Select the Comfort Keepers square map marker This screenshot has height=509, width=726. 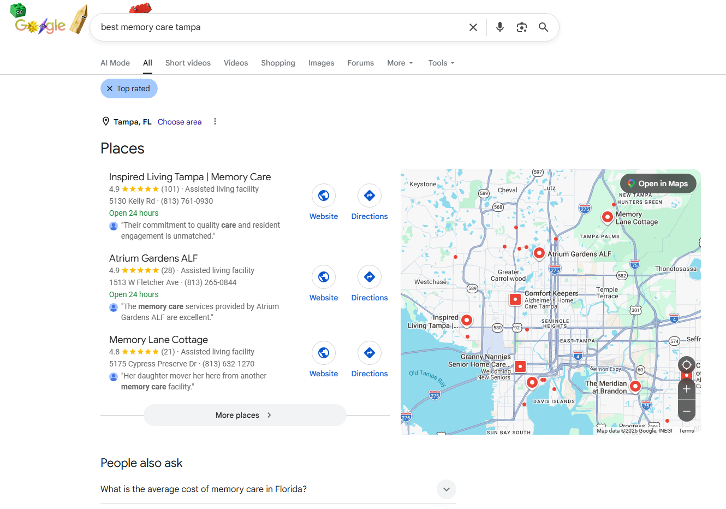(515, 299)
